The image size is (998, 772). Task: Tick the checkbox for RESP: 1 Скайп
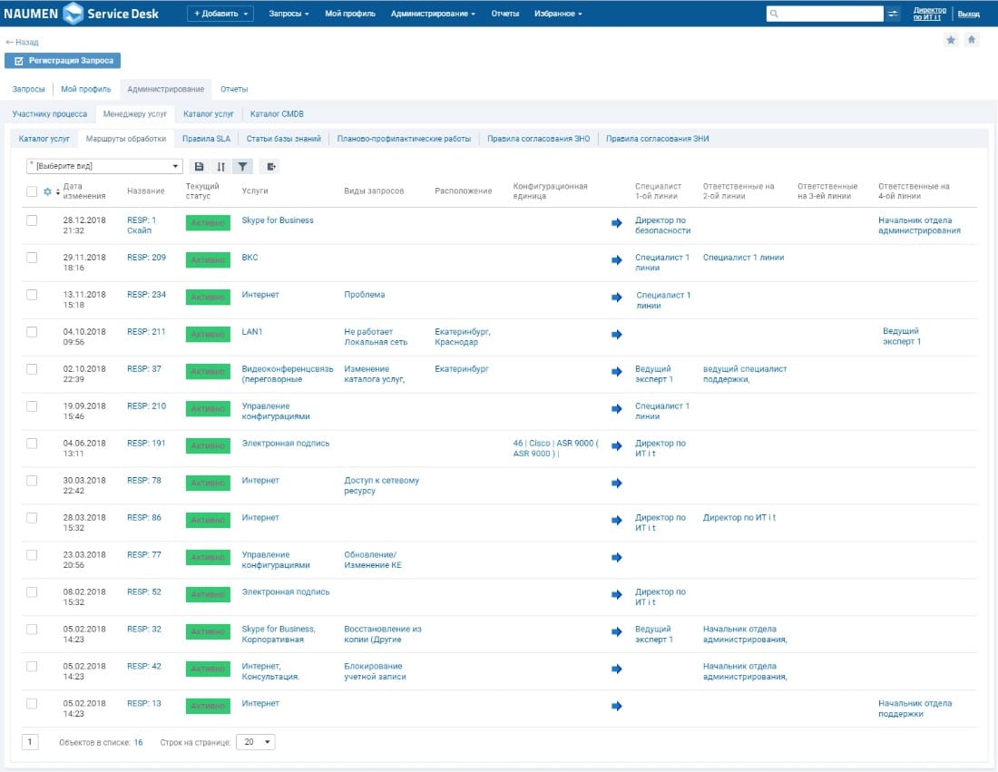(32, 220)
